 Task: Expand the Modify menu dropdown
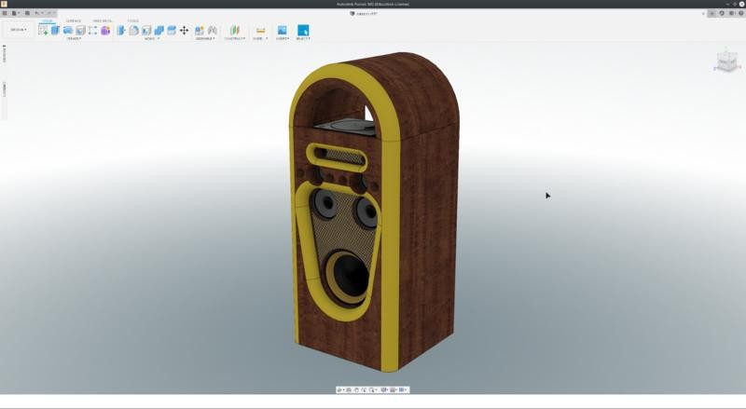pos(151,39)
